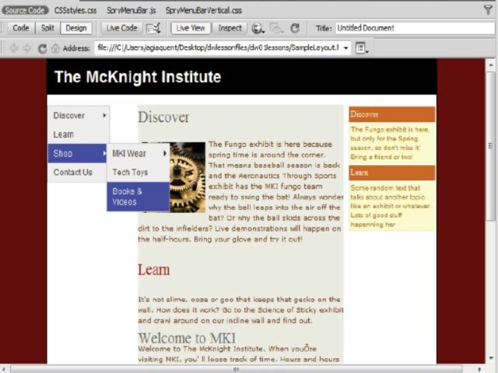Click the Live View options icon

[x=153, y=28]
